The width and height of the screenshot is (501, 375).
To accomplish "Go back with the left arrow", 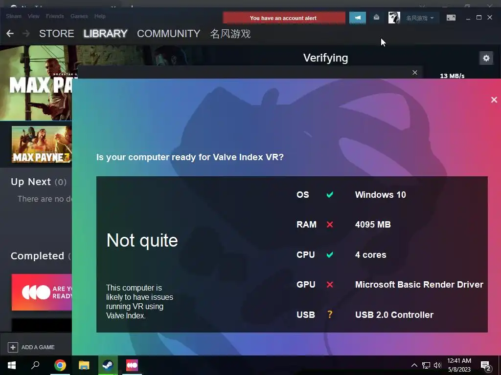I will click(10, 34).
